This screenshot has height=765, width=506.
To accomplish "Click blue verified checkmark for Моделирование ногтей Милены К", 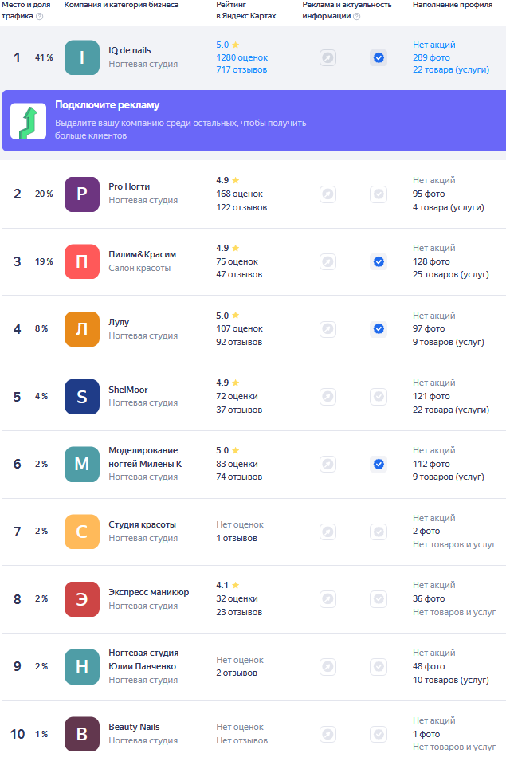I will (379, 464).
